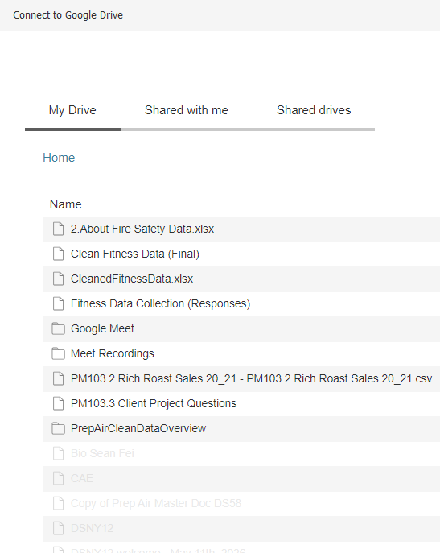Switch to Shared with me tab
This screenshot has height=553, width=440.
pos(187,110)
